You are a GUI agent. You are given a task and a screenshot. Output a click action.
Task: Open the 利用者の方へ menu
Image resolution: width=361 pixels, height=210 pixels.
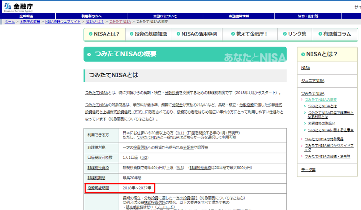click(x=91, y=16)
